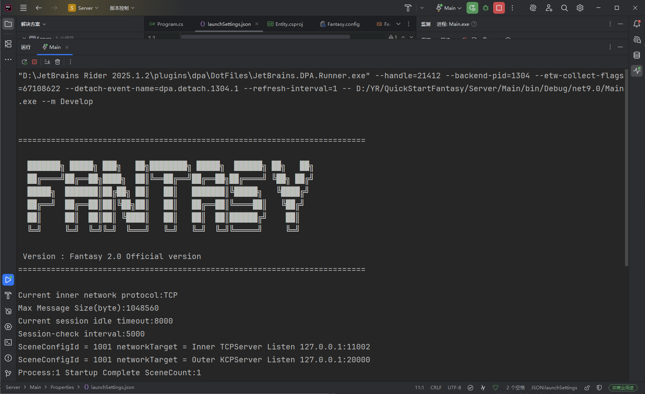Open the Git tool window from the left sidebar
645x394 pixels.
[x=8, y=374]
